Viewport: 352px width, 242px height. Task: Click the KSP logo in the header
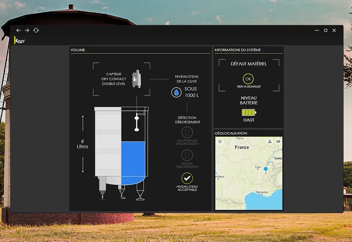pyautogui.click(x=19, y=41)
